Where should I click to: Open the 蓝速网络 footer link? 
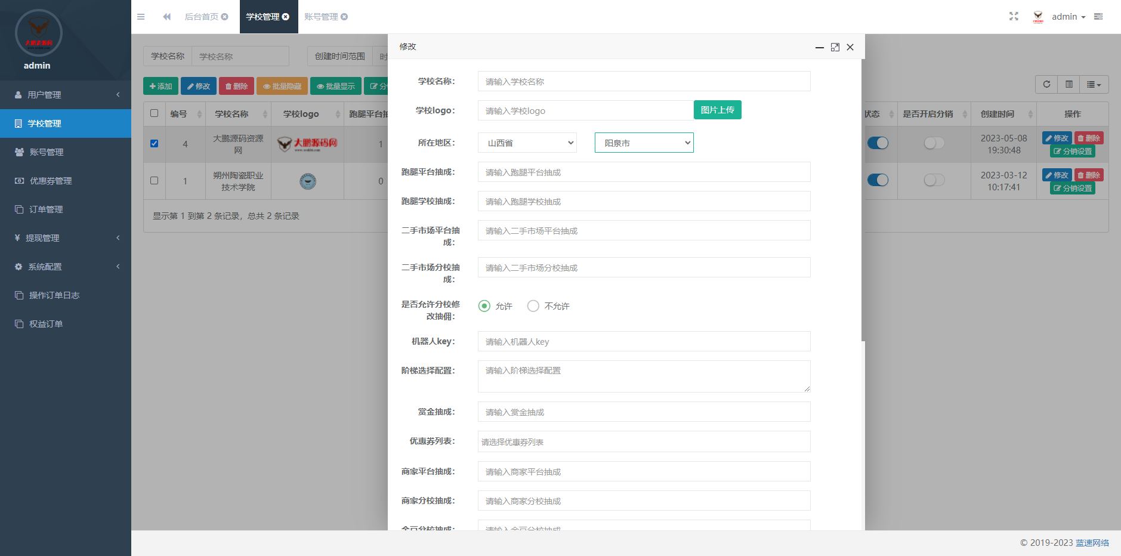pyautogui.click(x=1093, y=543)
